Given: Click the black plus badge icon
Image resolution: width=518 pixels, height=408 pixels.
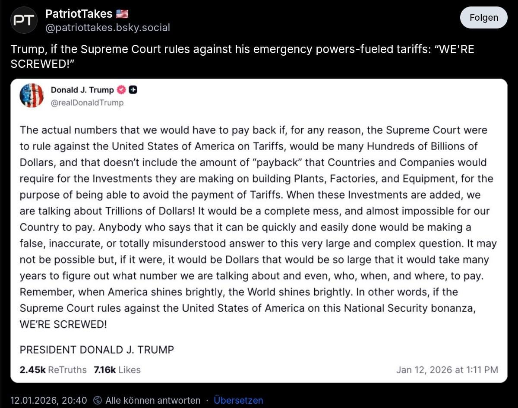Looking at the screenshot, I should coord(133,90).
